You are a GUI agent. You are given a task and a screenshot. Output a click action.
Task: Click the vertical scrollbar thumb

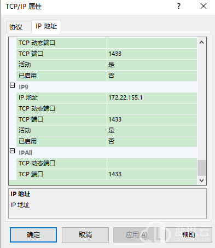[x=201, y=168]
